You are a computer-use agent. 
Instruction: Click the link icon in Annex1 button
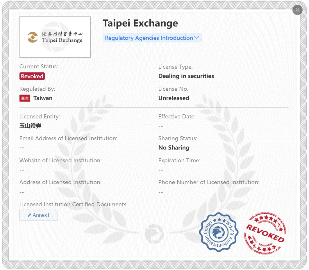point(29,215)
